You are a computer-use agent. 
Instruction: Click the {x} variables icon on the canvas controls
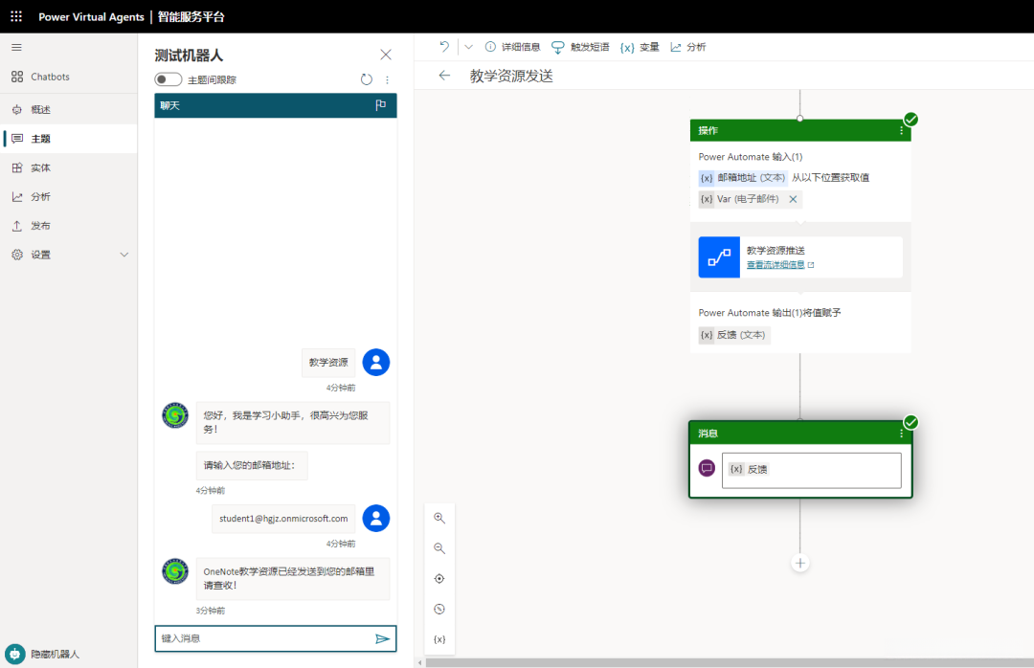point(439,639)
